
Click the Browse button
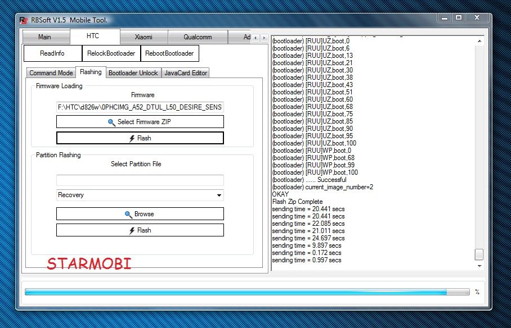click(140, 214)
